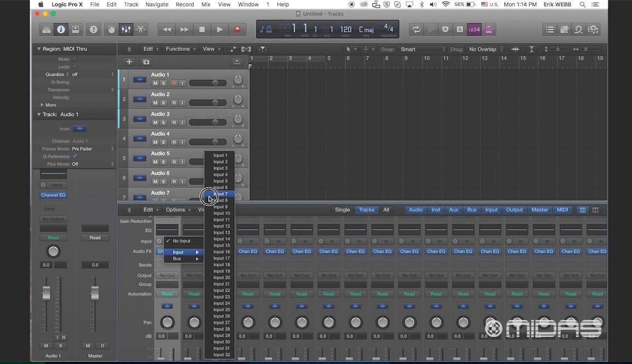632x364 pixels.
Task: Open the Freeze Mode pop-up menu
Action: (x=93, y=149)
